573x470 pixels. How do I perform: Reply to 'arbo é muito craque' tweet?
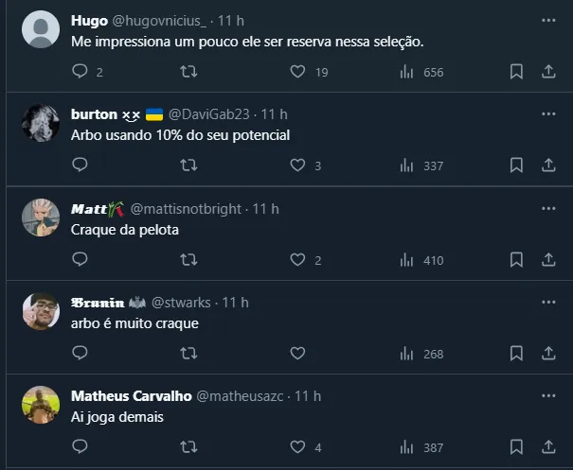coord(80,353)
